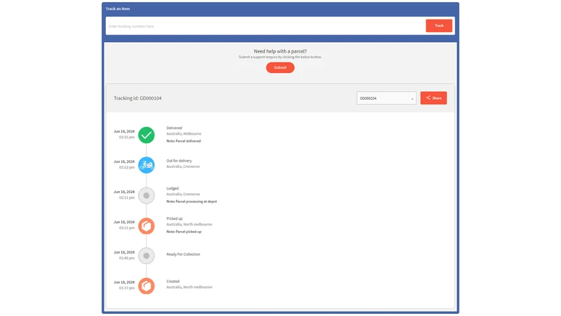Click 'Note: Parcel delivered' text
The height and width of the screenshot is (316, 561).
tap(184, 141)
